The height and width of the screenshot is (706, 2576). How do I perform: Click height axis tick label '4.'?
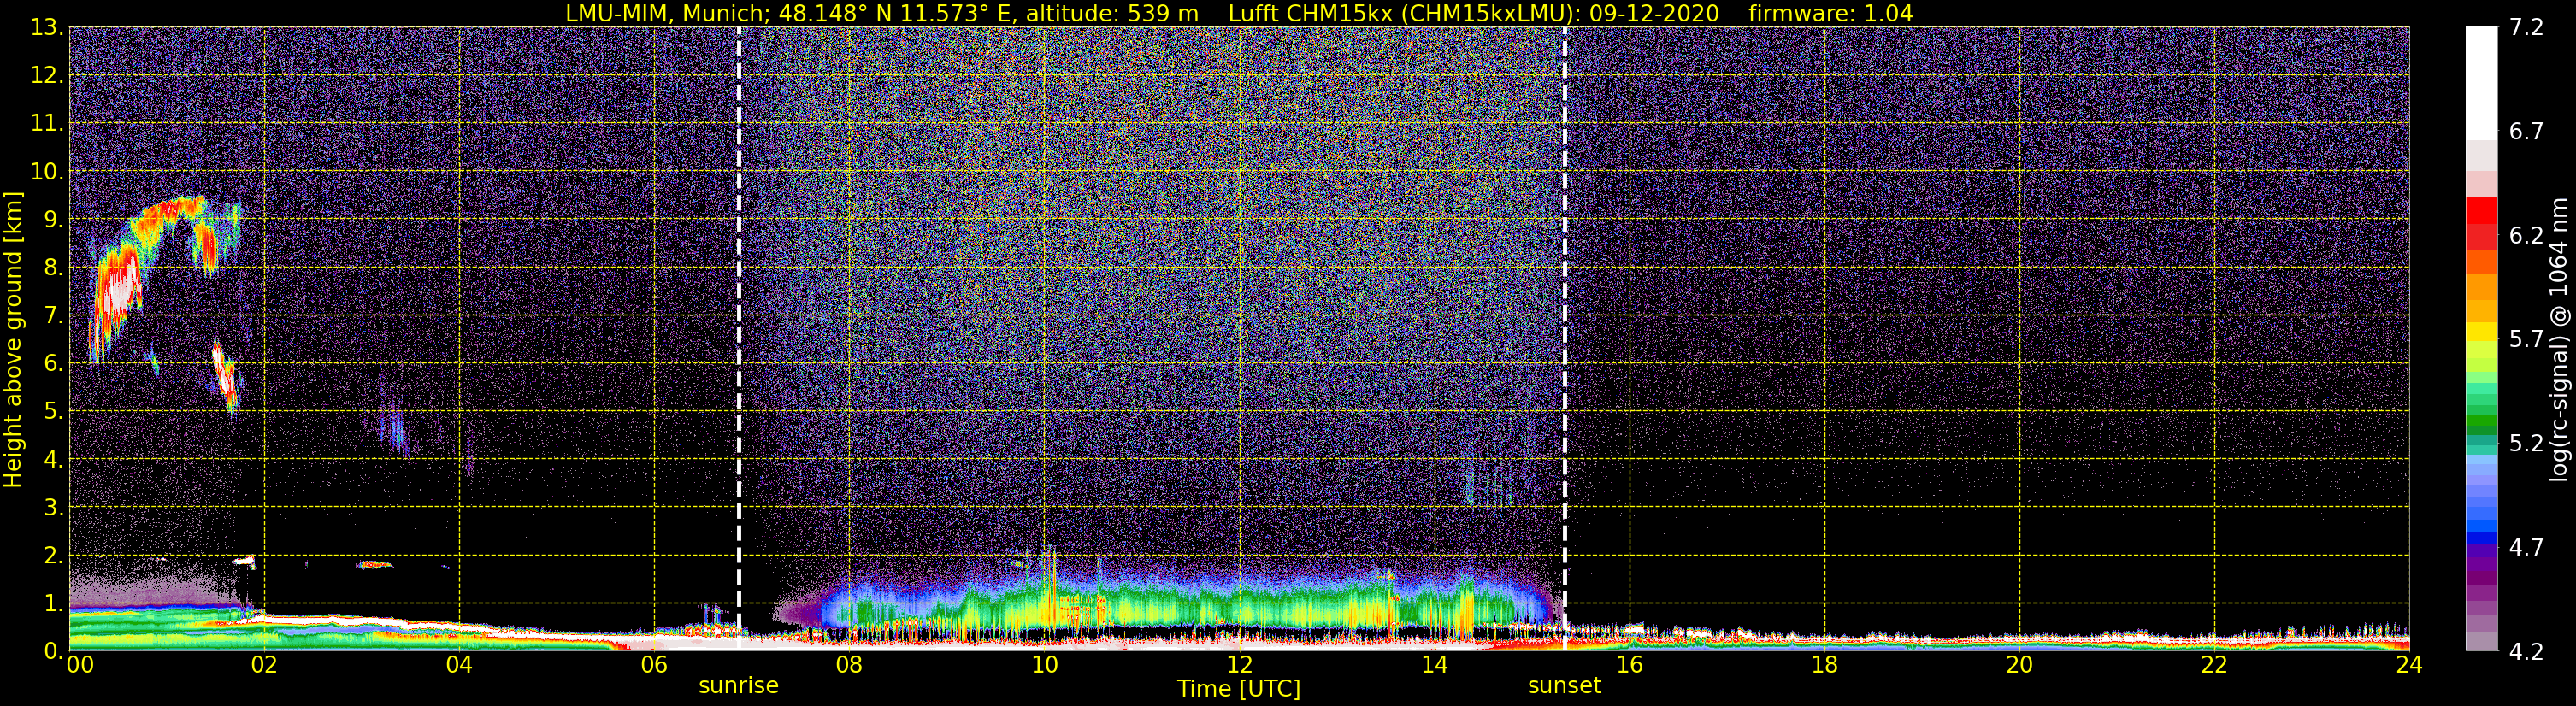[52, 460]
